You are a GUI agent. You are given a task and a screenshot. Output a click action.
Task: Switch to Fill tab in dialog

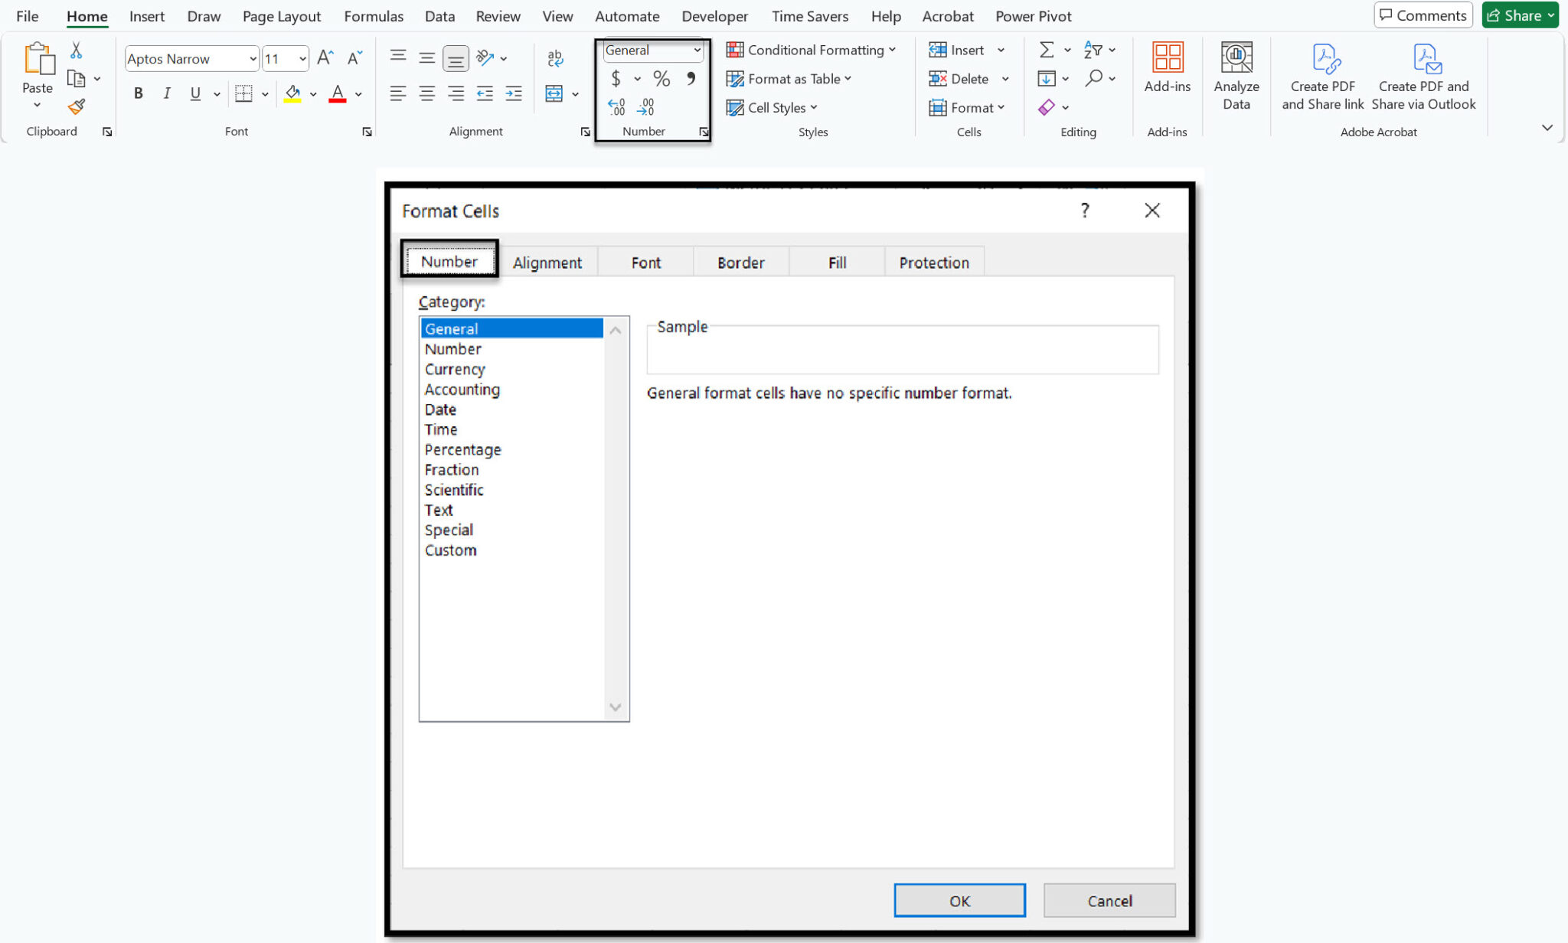coord(837,263)
